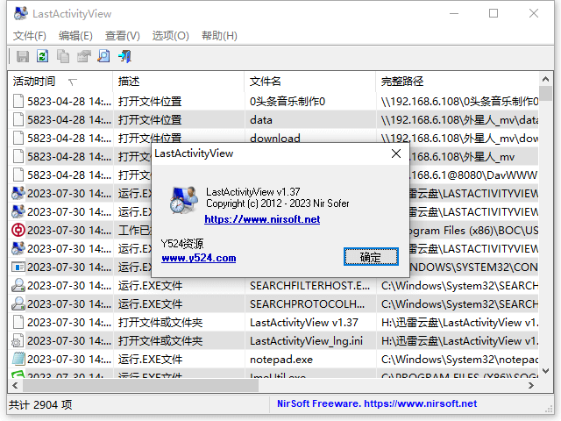This screenshot has width=561, height=421.
Task: Sort by the 文件名 column header
Action: coord(310,82)
